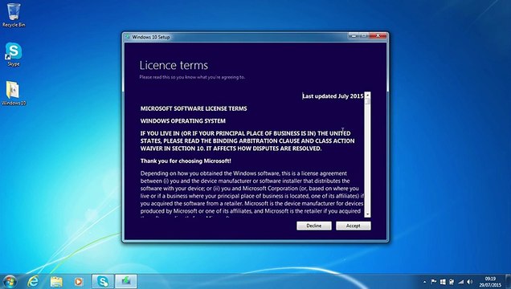Click the licence text scroll-up arrow
Screen dimensions: 511x289
(368, 95)
